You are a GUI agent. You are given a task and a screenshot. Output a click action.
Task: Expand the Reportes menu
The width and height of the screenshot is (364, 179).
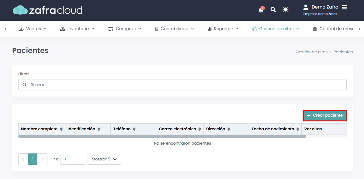click(x=223, y=29)
